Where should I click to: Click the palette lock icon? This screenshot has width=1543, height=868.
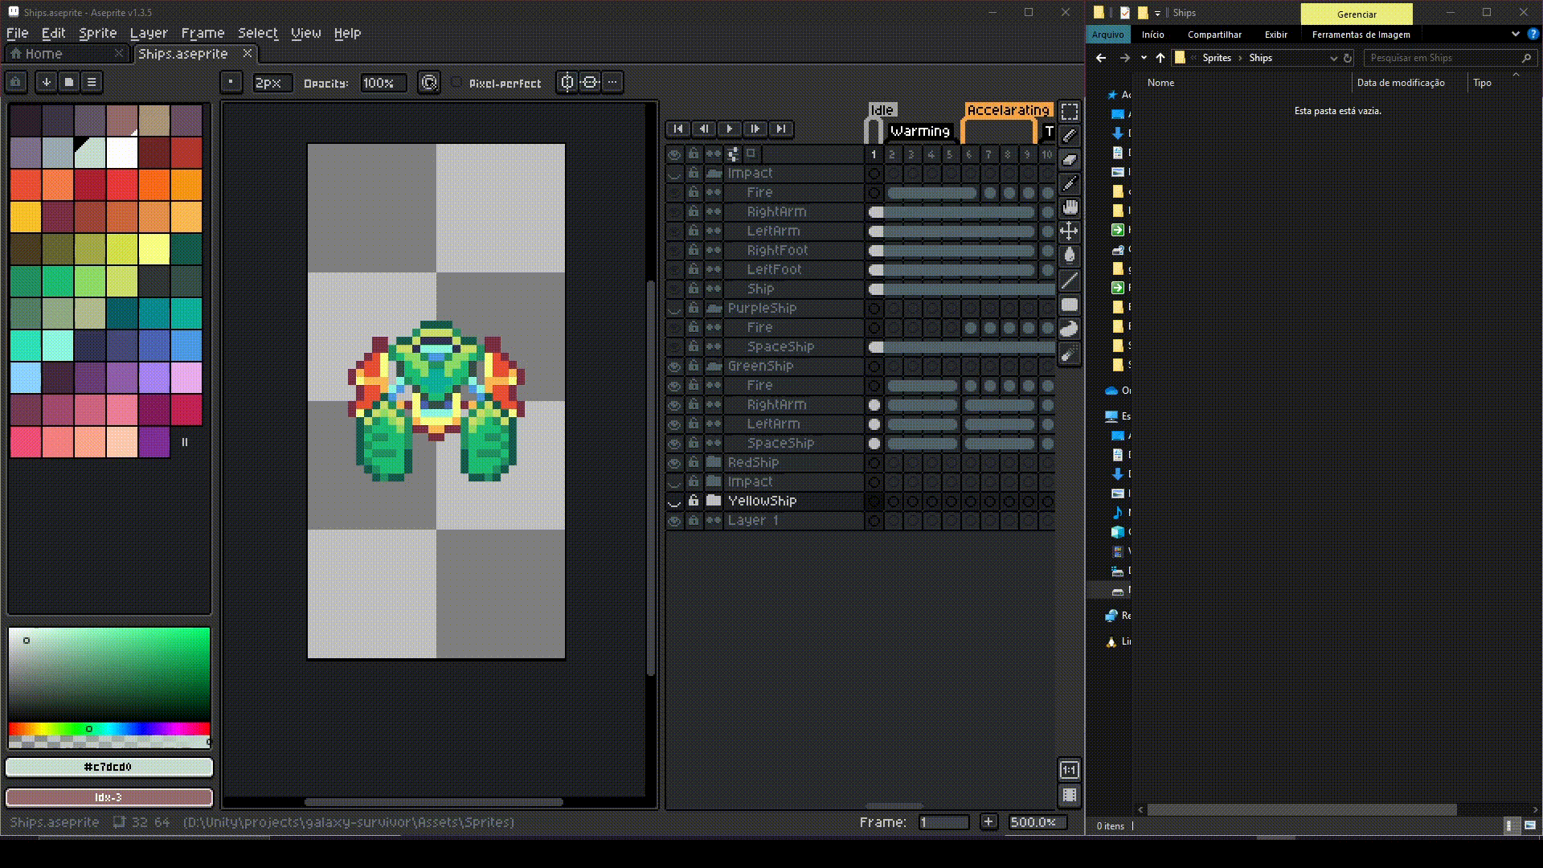pos(16,82)
